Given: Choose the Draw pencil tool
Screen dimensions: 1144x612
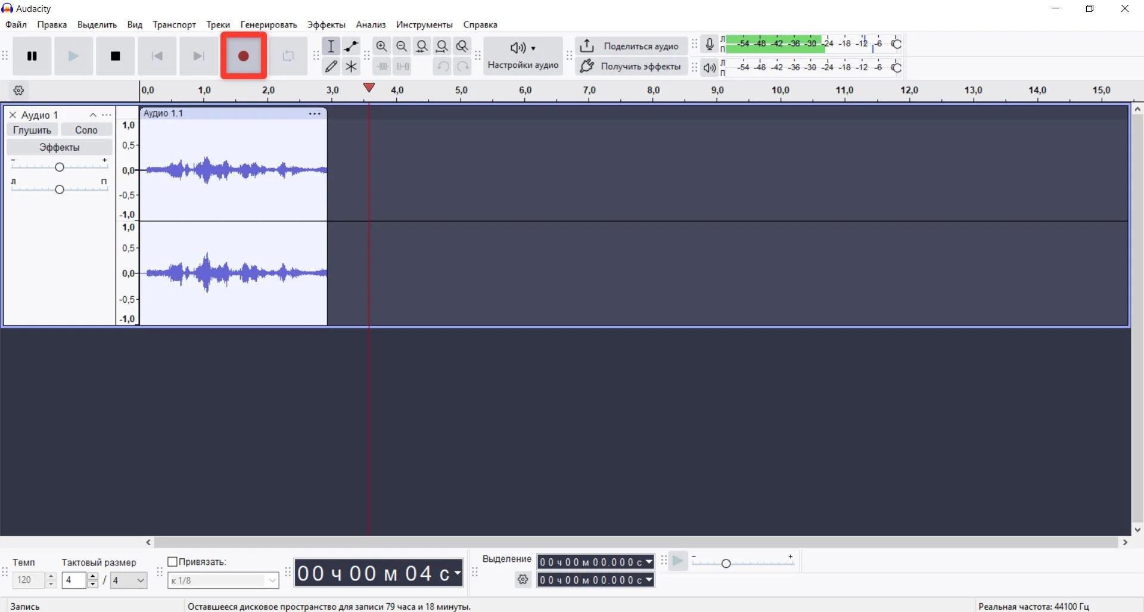Looking at the screenshot, I should click(x=331, y=66).
